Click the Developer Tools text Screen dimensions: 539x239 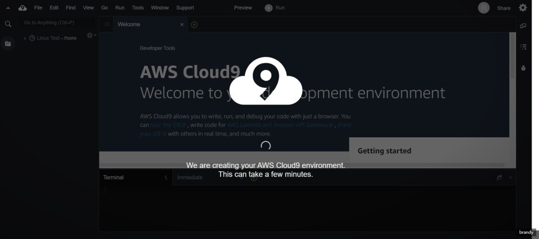(157, 48)
